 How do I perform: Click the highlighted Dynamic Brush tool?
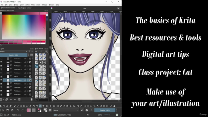pos(40,106)
